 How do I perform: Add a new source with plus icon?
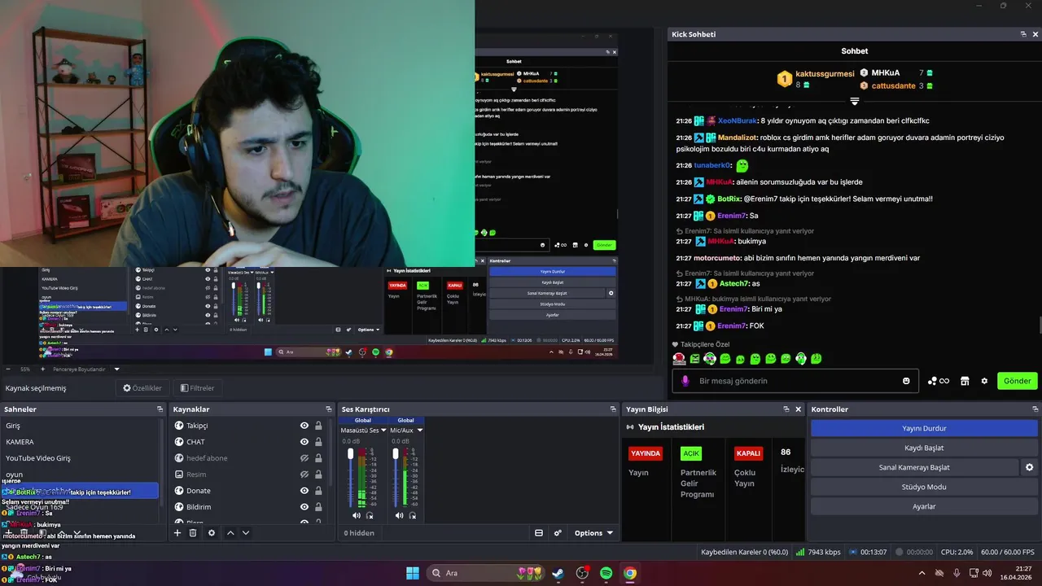pyautogui.click(x=177, y=533)
